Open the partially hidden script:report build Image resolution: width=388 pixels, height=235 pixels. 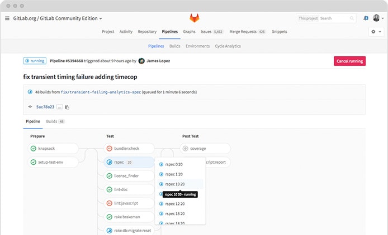(217, 162)
